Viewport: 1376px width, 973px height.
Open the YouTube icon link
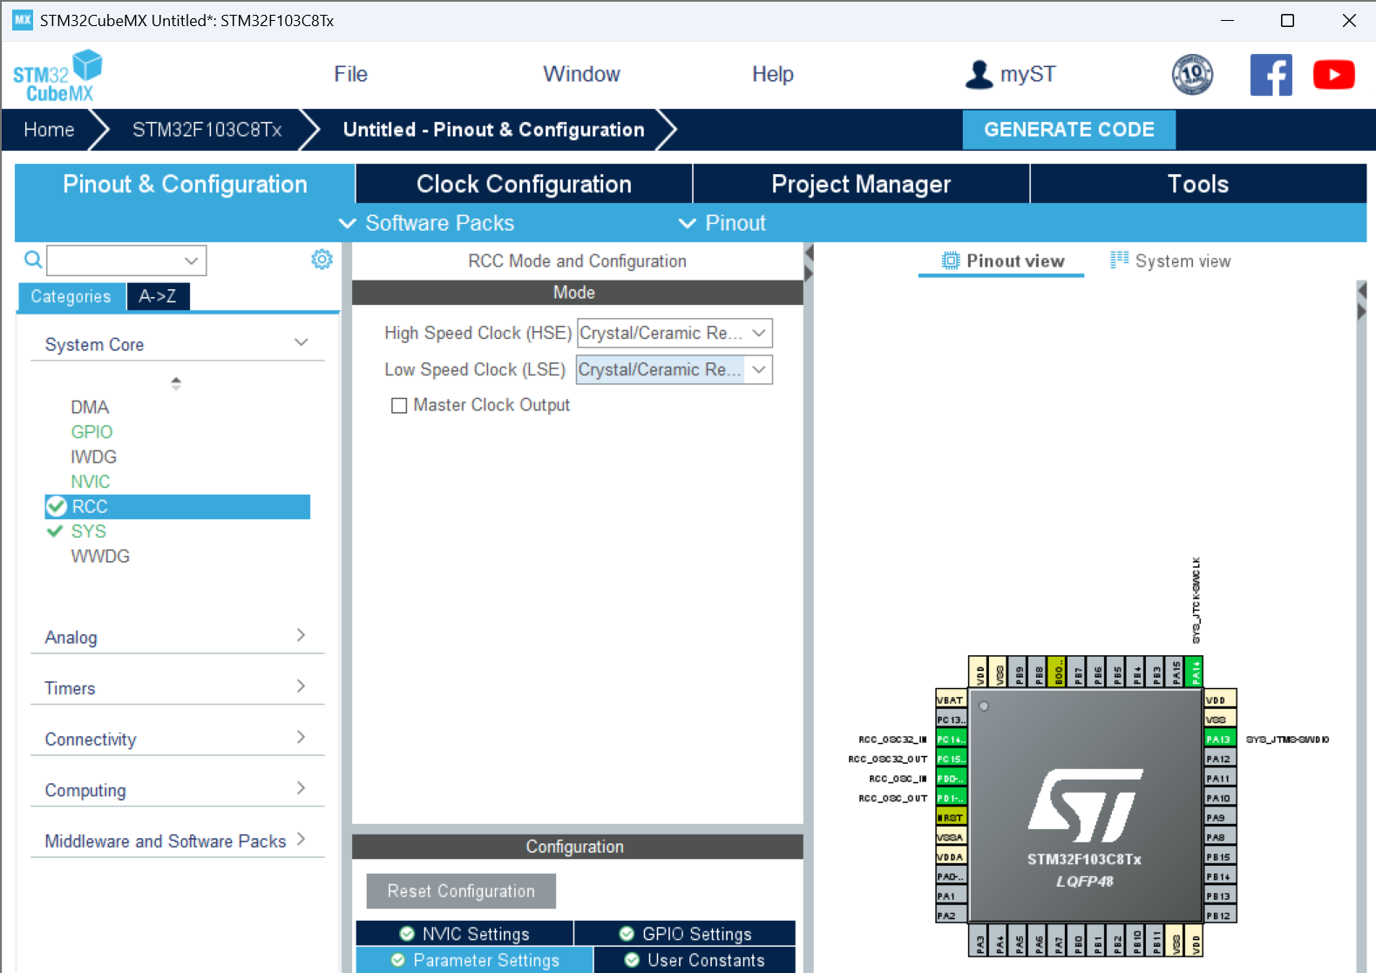click(1333, 75)
